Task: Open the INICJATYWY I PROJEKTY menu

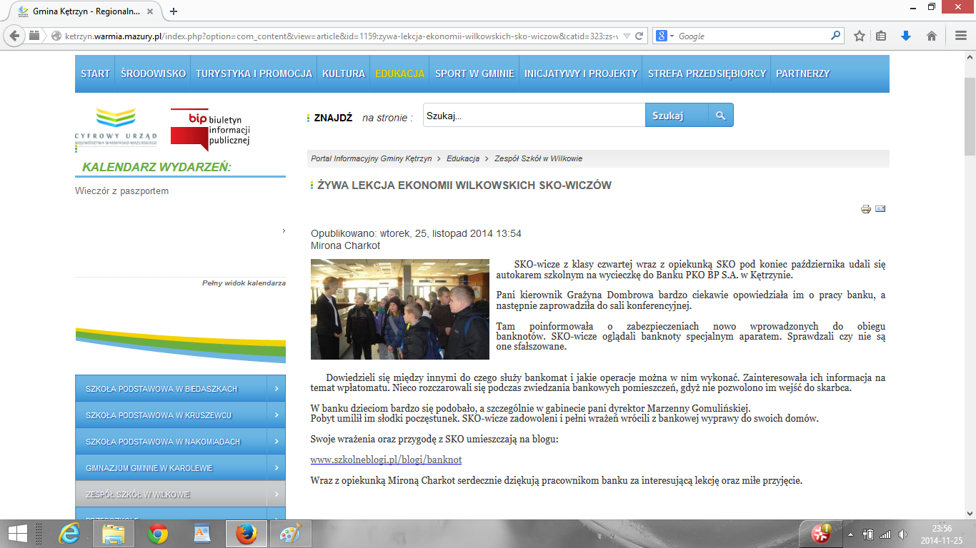Action: [581, 73]
